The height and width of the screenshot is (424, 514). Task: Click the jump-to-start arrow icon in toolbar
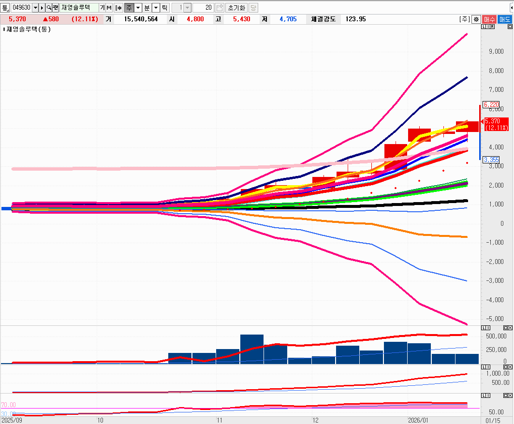118,8
